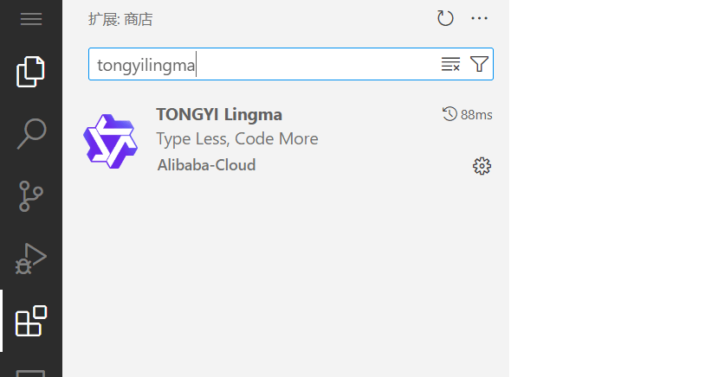Click the extension search box containing tongyilingma

[260, 65]
